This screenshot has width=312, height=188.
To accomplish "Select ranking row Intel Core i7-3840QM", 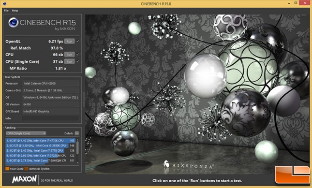I will (41, 160).
